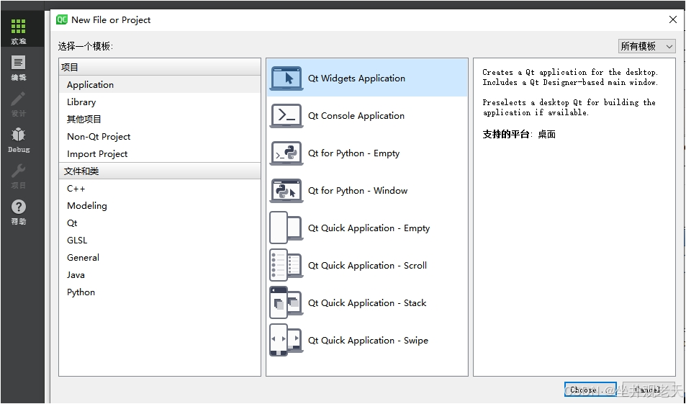686x404 pixels.
Task: Open the Welcome mode in sidebar
Action: tap(19, 31)
